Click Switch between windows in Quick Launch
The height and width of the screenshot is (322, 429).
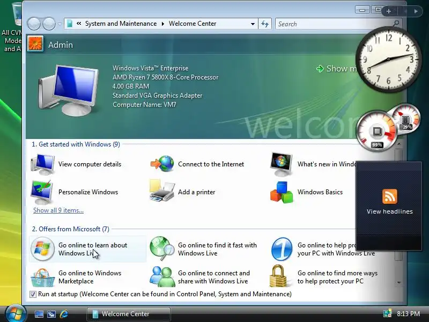[x=51, y=314]
